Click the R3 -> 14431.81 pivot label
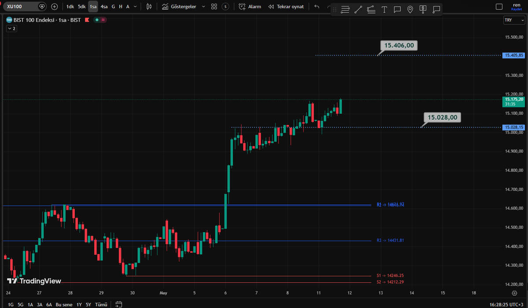 (x=390, y=240)
